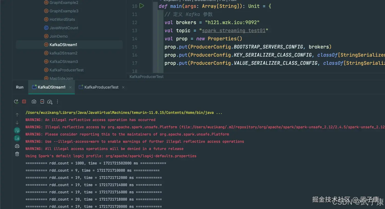Click BOOTSTRAP_SERVERS_CONFIG in the code
Viewport: 385px width, 209px height.
pos(268,47)
